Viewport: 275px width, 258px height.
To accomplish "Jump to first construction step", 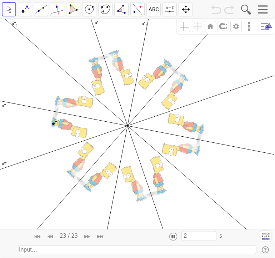I will point(37,237).
